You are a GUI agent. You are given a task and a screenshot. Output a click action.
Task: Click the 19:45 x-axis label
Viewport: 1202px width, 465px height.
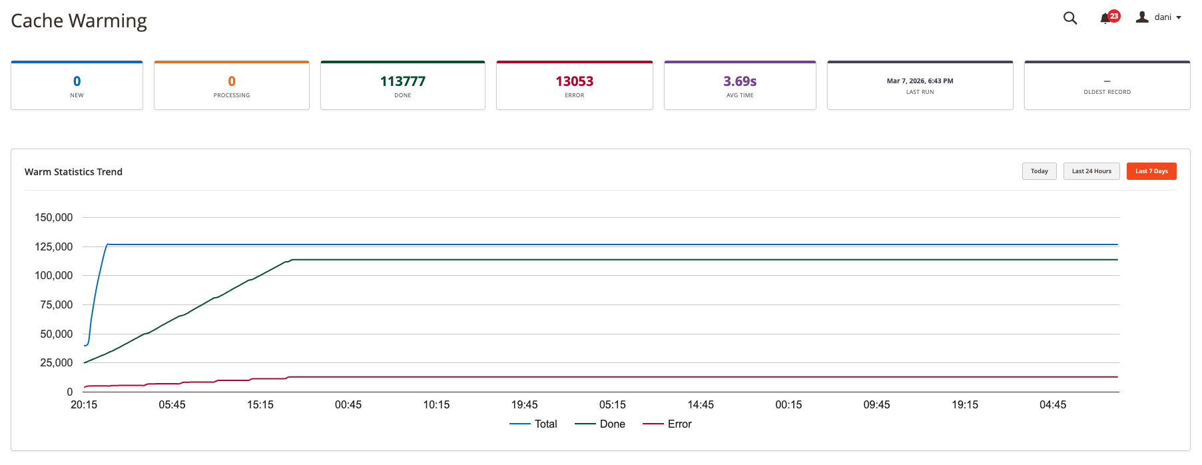(x=525, y=404)
